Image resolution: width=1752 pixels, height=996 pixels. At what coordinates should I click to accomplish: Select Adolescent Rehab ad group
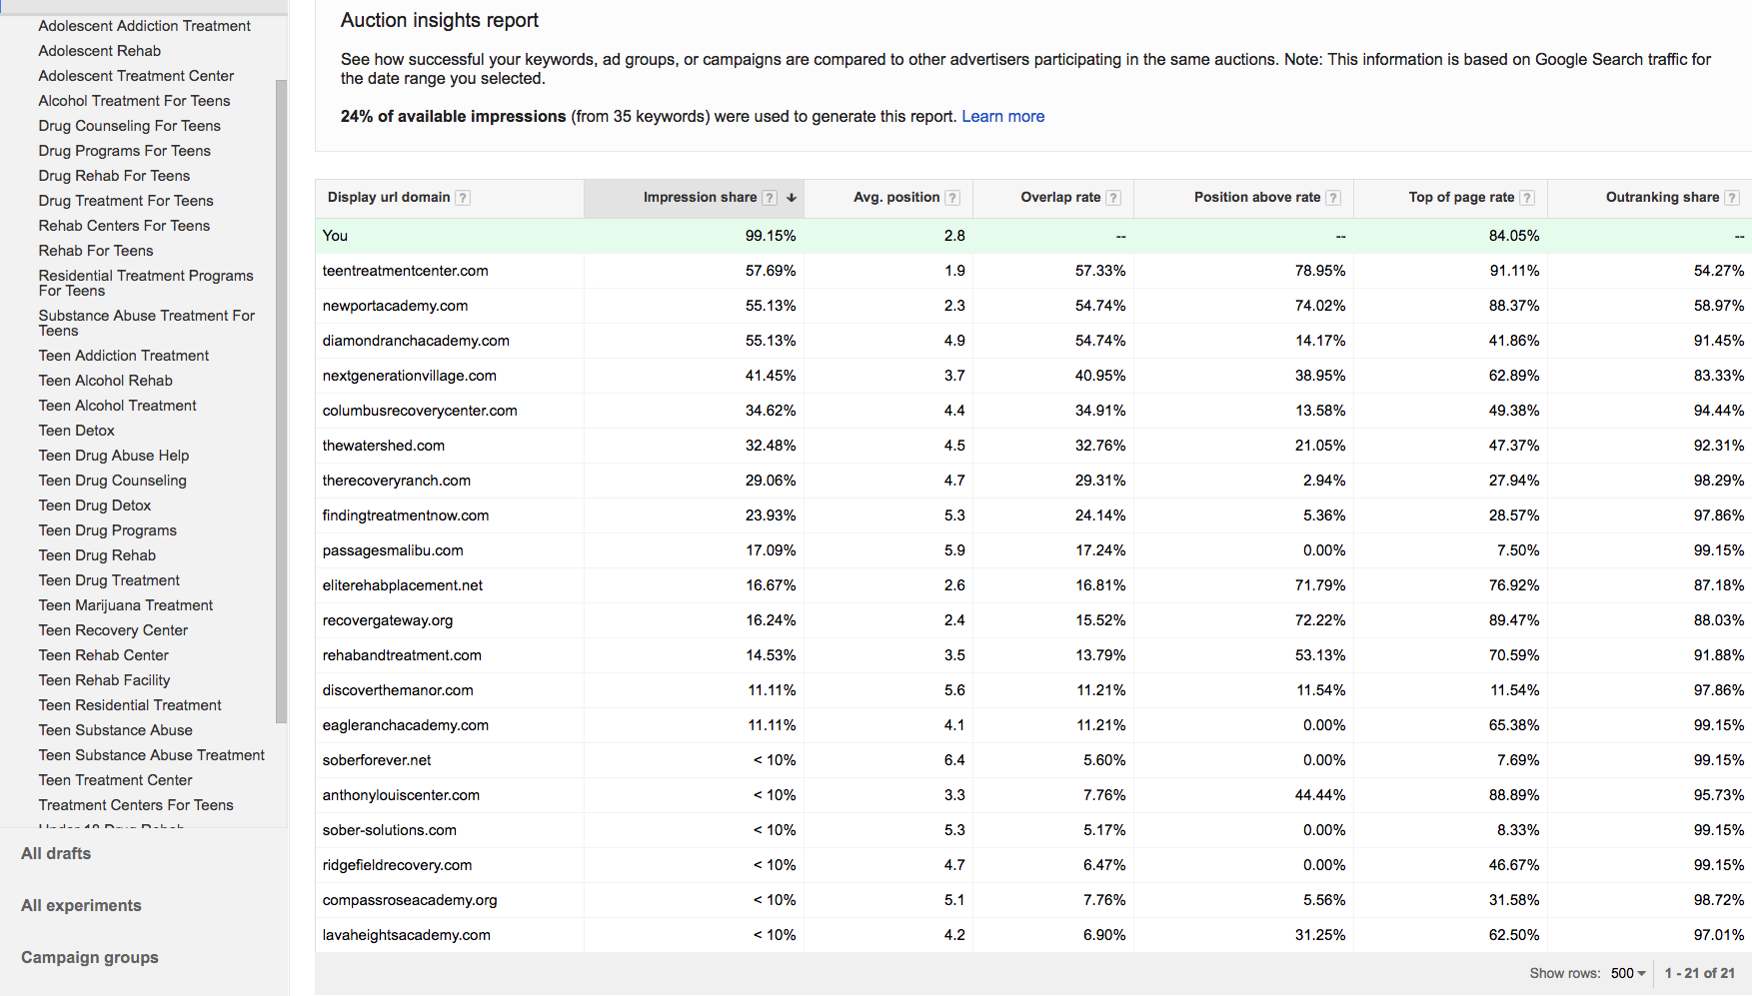[x=100, y=51]
